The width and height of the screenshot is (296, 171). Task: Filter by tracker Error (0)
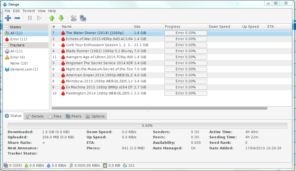click(x=26, y=57)
